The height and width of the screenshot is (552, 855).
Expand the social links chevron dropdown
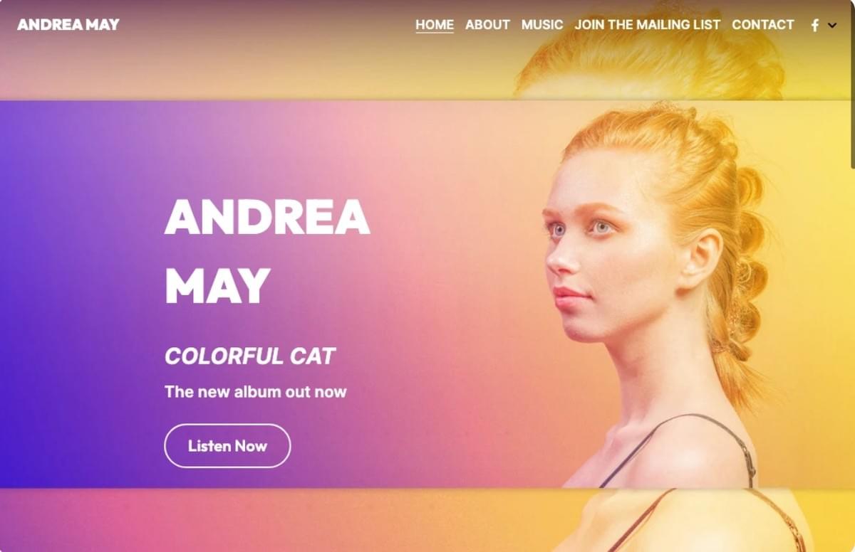pyautogui.click(x=832, y=26)
